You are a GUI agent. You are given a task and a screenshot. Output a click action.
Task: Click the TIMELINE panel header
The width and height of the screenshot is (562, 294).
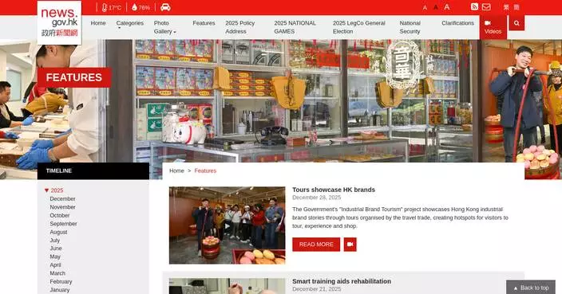tap(93, 171)
